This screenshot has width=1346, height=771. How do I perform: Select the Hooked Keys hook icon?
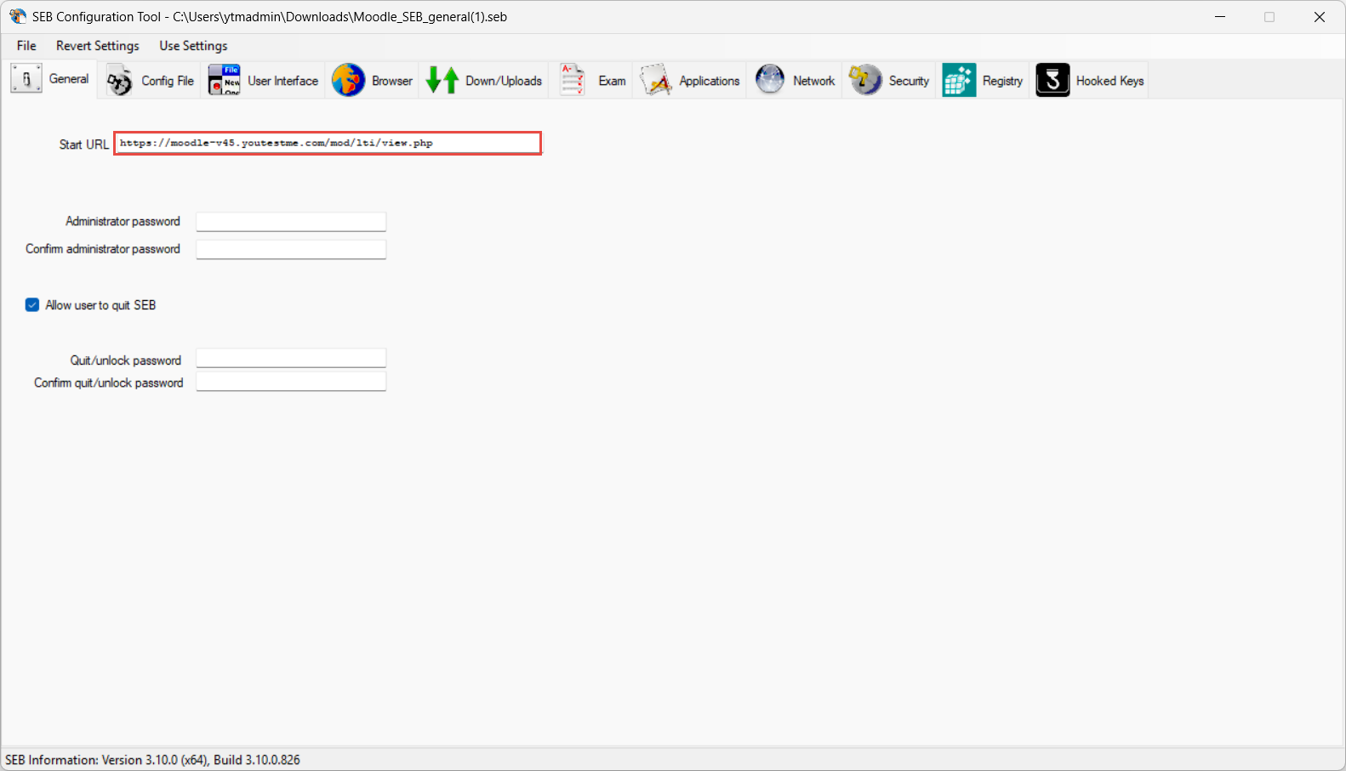[1052, 81]
